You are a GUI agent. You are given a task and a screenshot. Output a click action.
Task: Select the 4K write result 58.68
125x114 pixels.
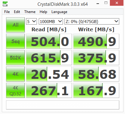[x=96, y=74]
